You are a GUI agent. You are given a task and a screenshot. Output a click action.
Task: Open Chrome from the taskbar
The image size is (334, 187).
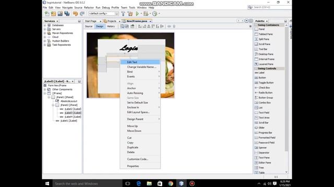(171, 183)
